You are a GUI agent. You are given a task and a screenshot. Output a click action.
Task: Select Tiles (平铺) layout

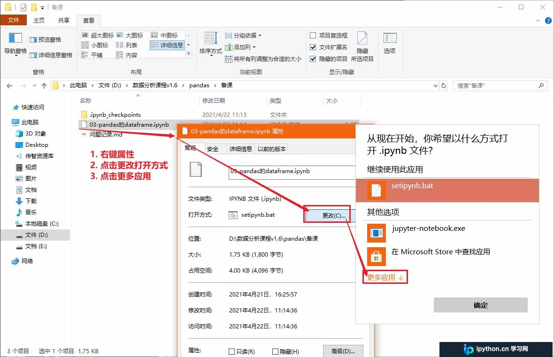92,55
